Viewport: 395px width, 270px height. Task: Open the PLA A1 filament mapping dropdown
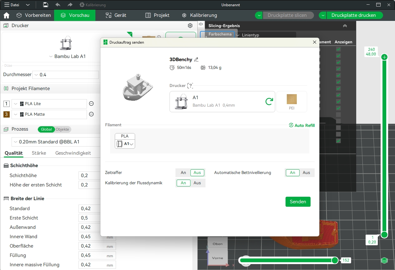125,144
